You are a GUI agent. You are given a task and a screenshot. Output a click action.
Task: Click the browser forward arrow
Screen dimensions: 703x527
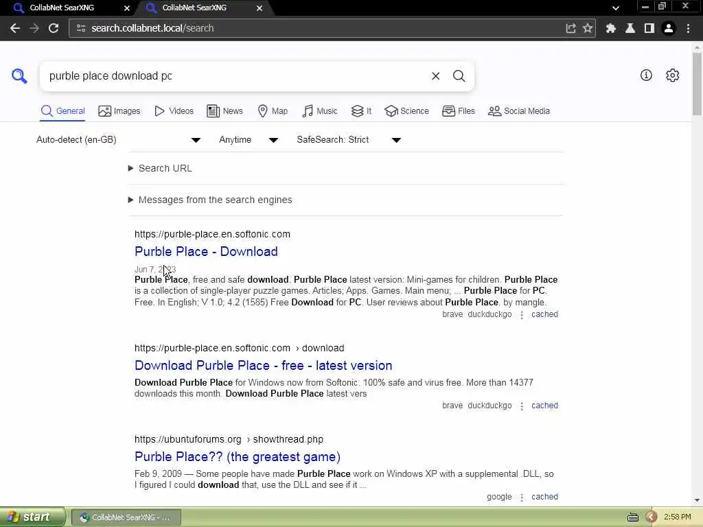(34, 28)
